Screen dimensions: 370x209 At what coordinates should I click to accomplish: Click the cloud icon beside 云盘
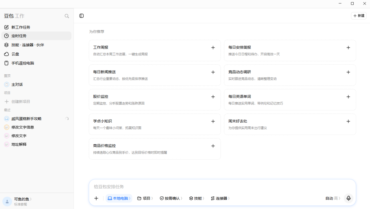tap(6, 54)
